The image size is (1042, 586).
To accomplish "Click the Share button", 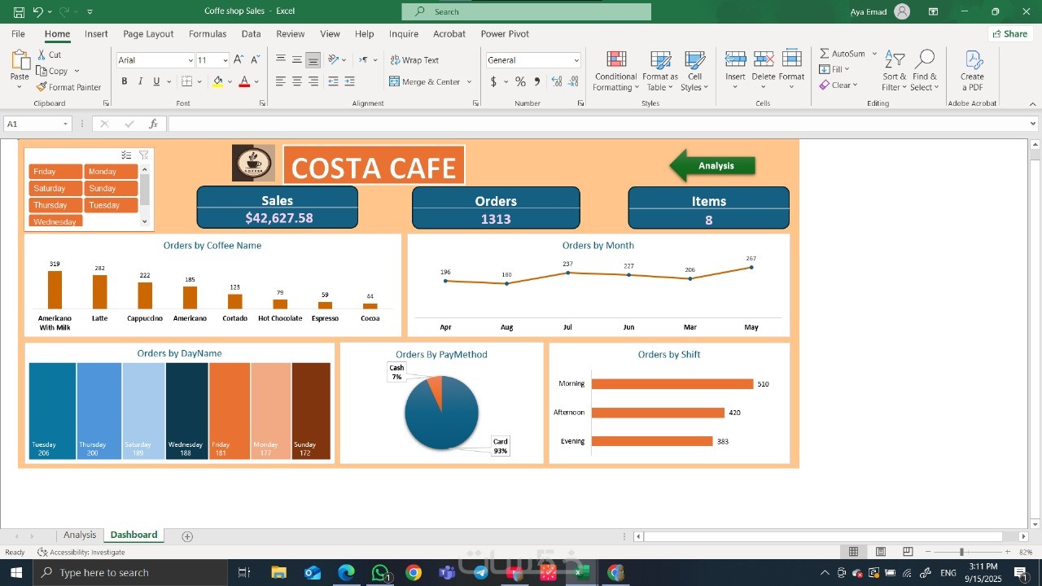I will tap(1010, 34).
